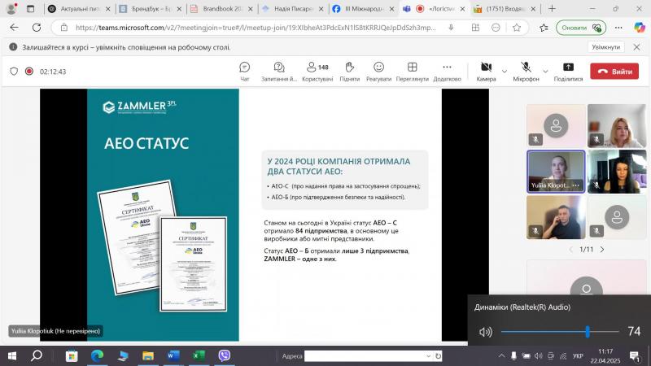The height and width of the screenshot is (366, 651).
Task: Open a new browser tab
Action: [552, 9]
